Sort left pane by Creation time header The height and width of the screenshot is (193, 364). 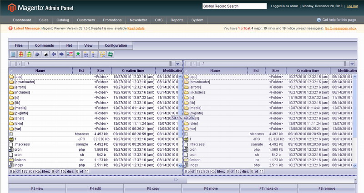tap(133, 70)
